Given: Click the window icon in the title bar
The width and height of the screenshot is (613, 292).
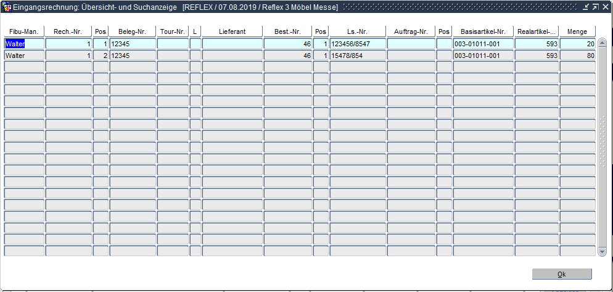Looking at the screenshot, I should (8, 7).
